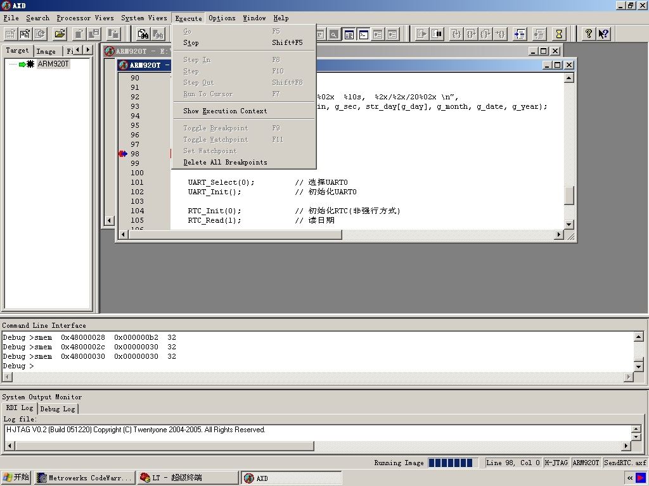
Task: Click the Save Memory To File icon
Action: (94, 34)
